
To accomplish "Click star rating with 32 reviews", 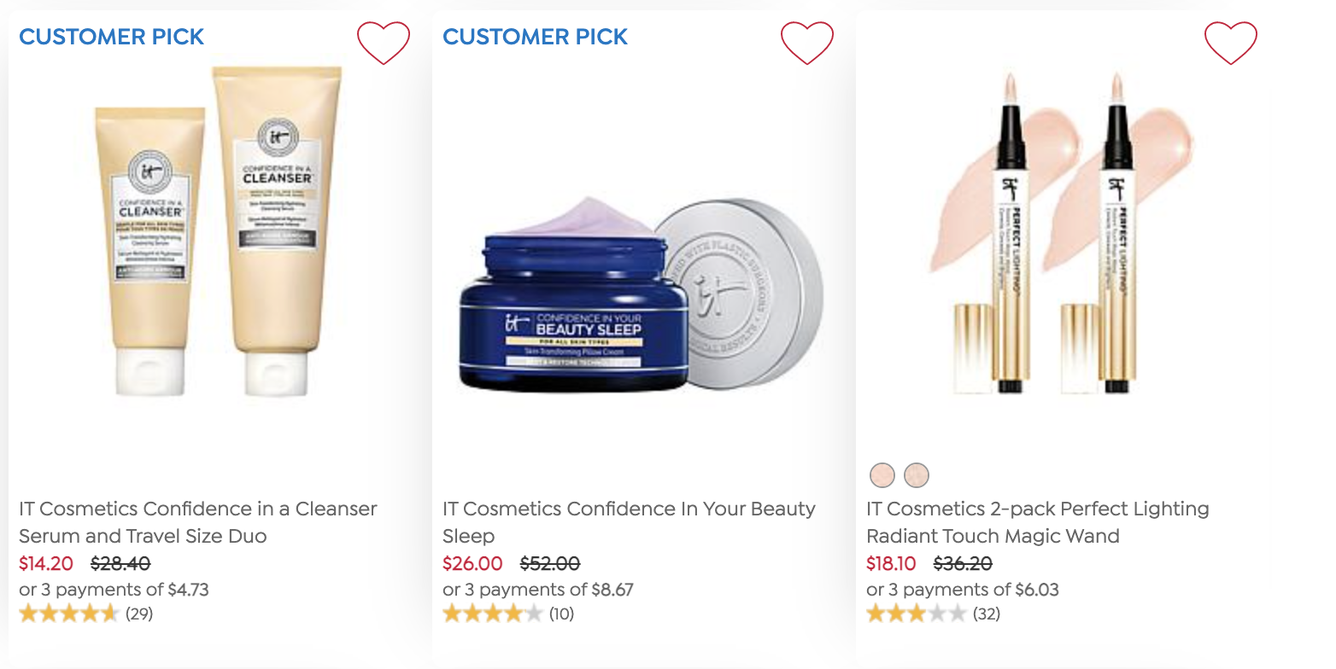I will (x=933, y=614).
